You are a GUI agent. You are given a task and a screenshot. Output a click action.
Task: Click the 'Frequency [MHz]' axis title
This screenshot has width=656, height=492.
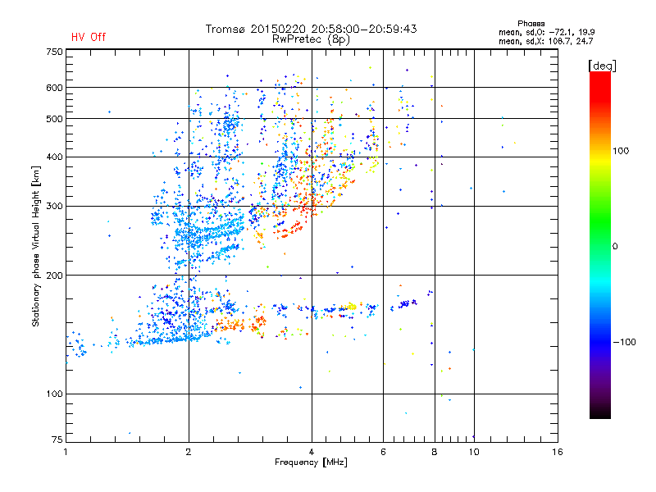click(x=311, y=462)
